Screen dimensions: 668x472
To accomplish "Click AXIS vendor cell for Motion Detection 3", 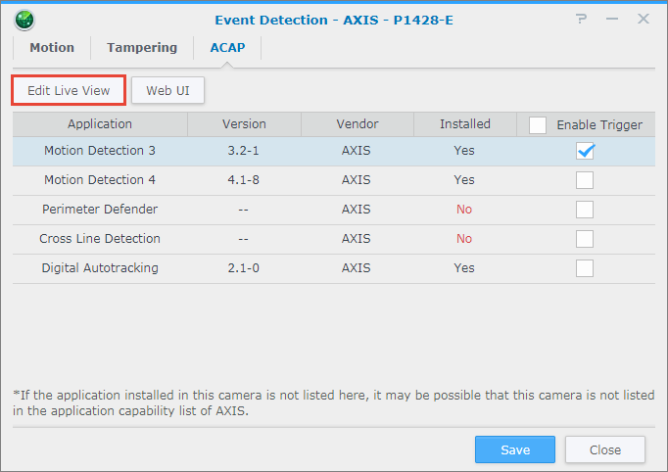I will click(x=357, y=151).
